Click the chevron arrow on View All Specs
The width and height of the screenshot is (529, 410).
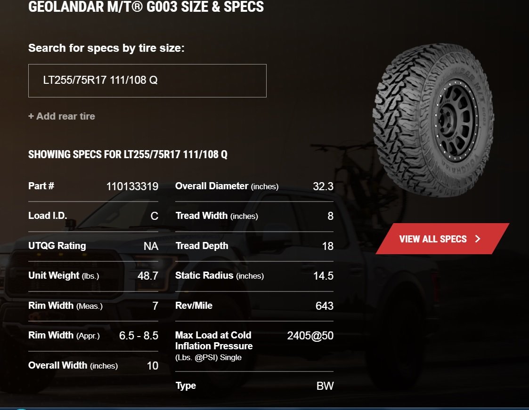478,239
